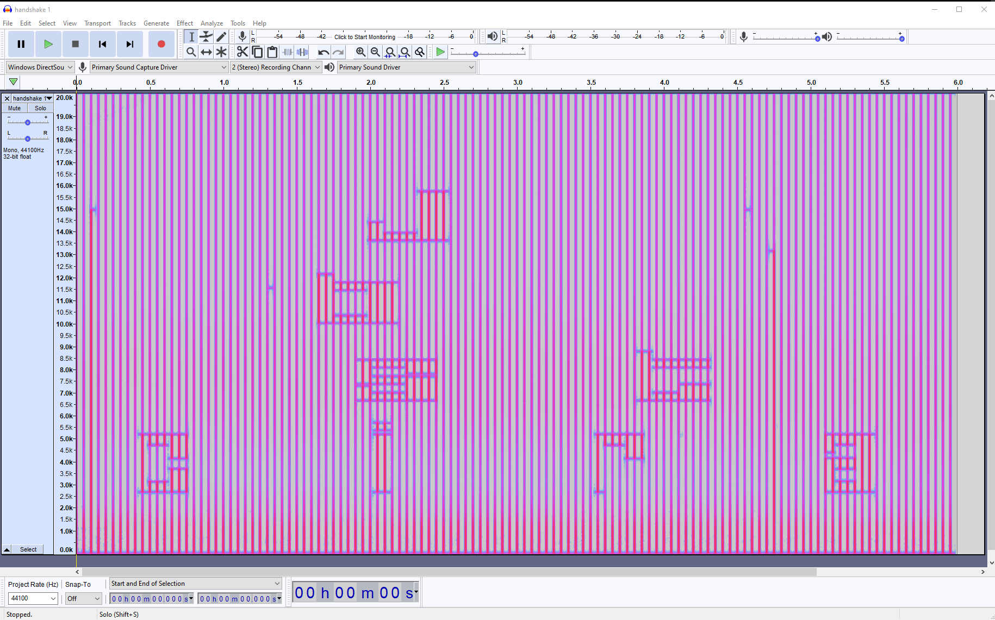Select the Multi-Tool asterisk icon

[221, 52]
